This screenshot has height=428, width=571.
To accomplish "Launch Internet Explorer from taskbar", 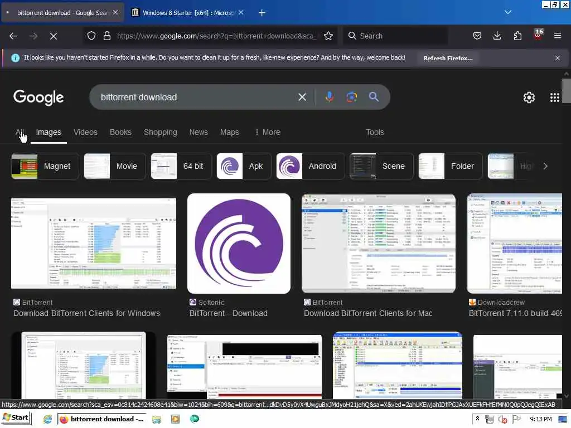I will (x=47, y=419).
